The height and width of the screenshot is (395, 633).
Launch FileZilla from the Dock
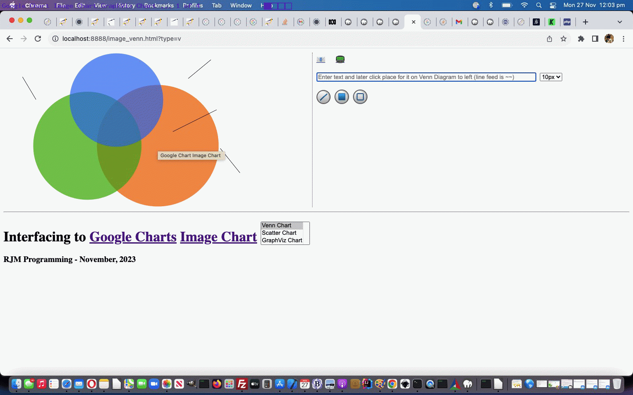tap(242, 384)
